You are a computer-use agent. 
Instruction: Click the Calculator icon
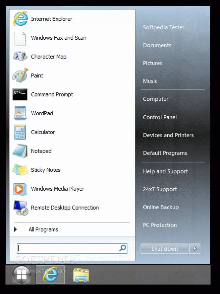(20, 132)
